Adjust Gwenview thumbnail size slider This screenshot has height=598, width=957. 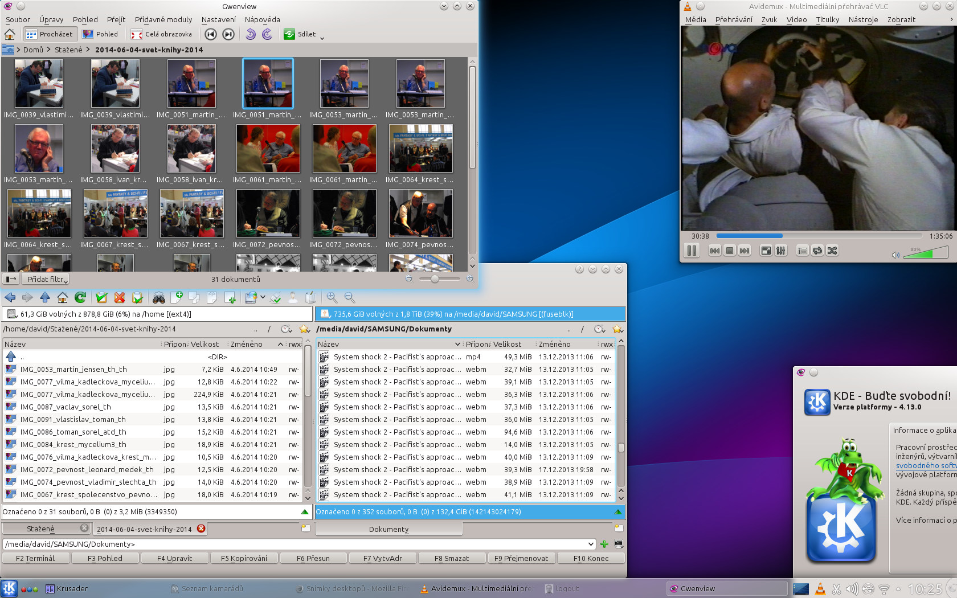(439, 279)
